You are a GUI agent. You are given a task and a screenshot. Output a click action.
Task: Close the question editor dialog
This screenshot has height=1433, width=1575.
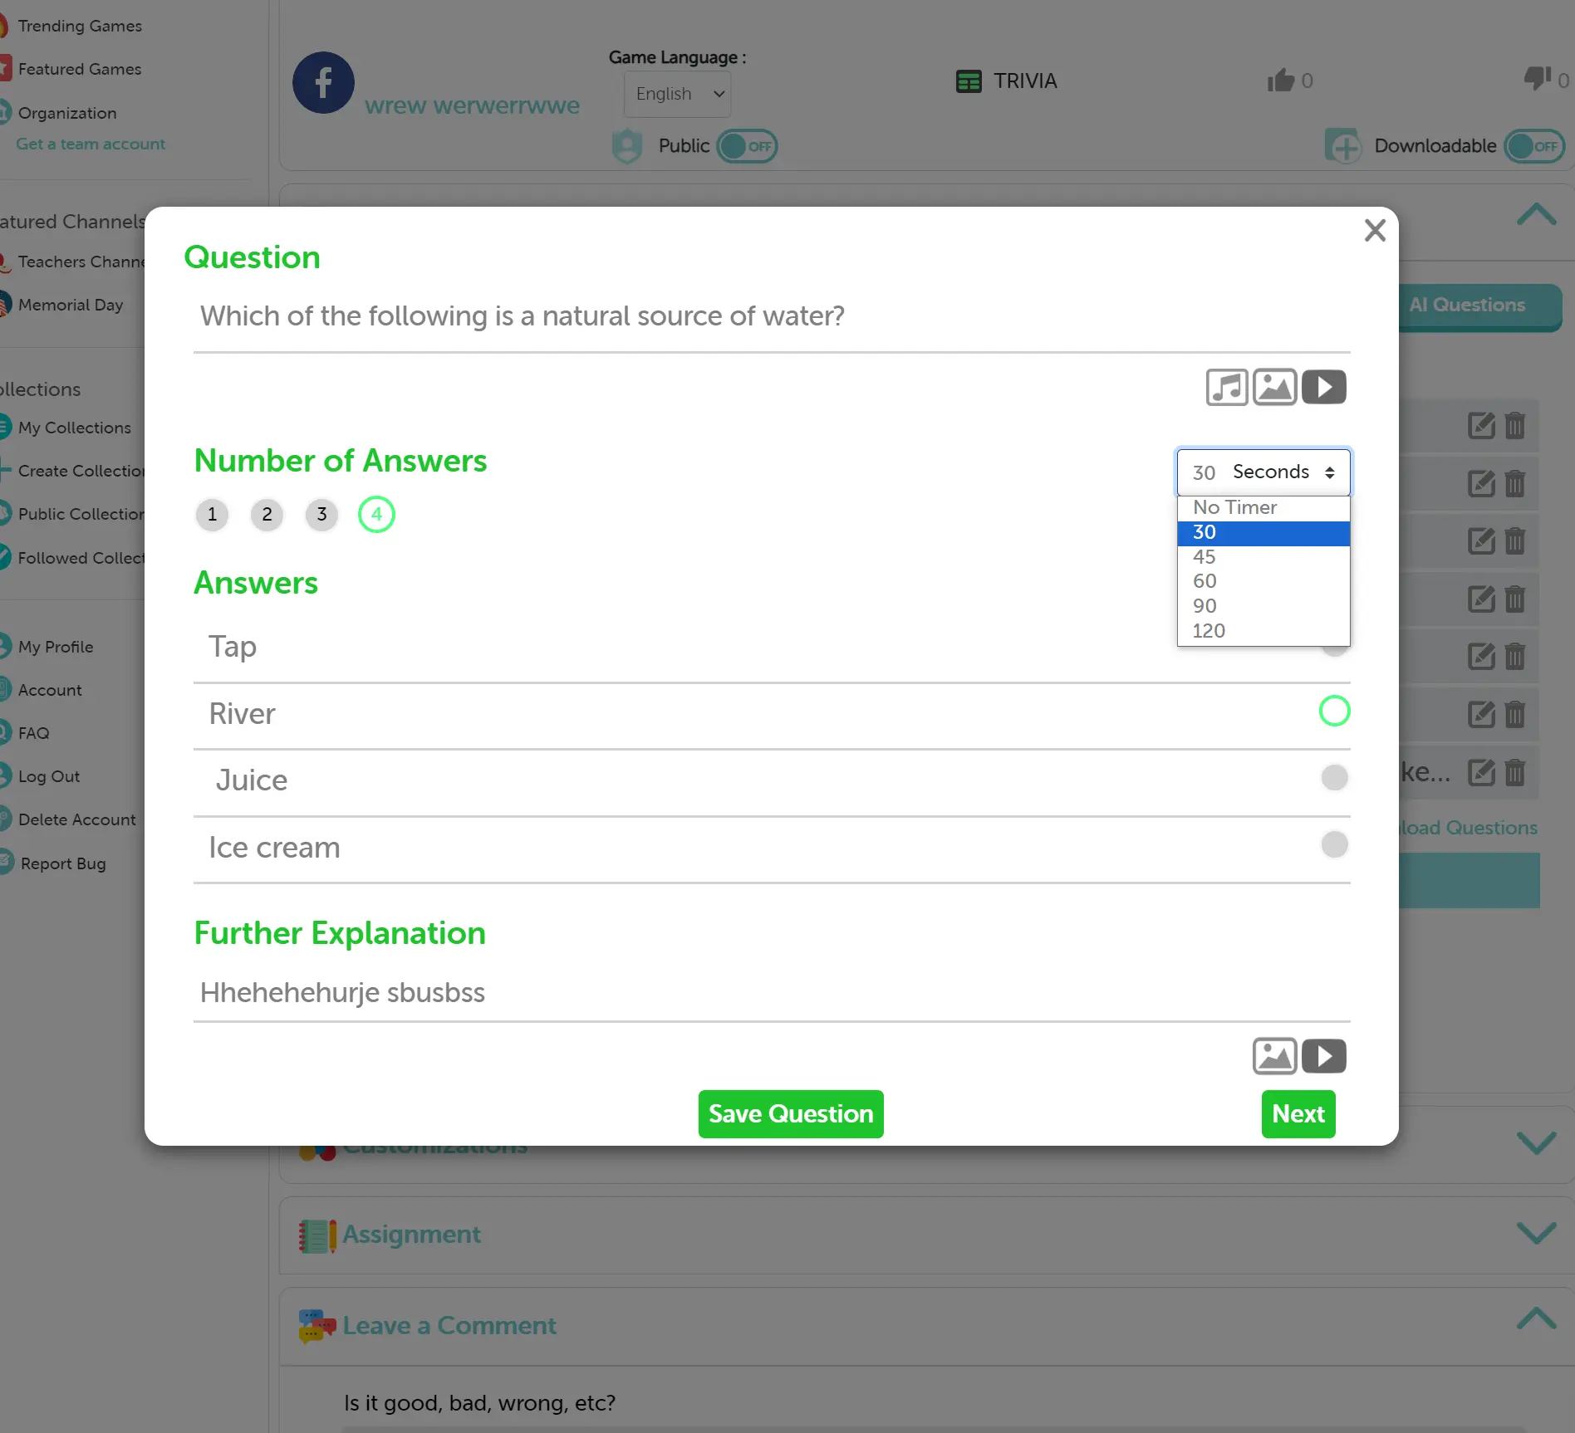[x=1375, y=231]
